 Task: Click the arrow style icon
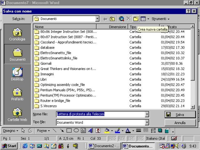pos(153,131)
